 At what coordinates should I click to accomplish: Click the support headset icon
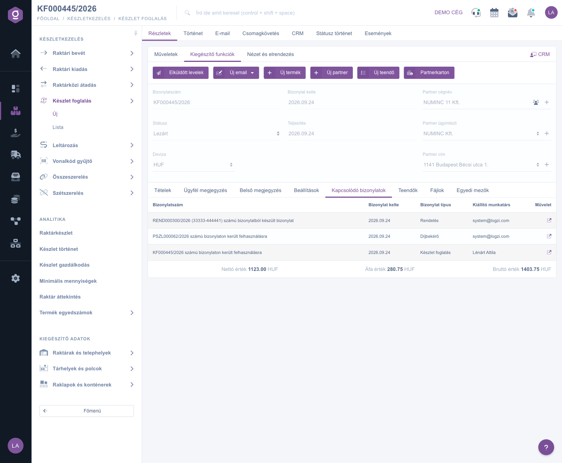(x=476, y=13)
